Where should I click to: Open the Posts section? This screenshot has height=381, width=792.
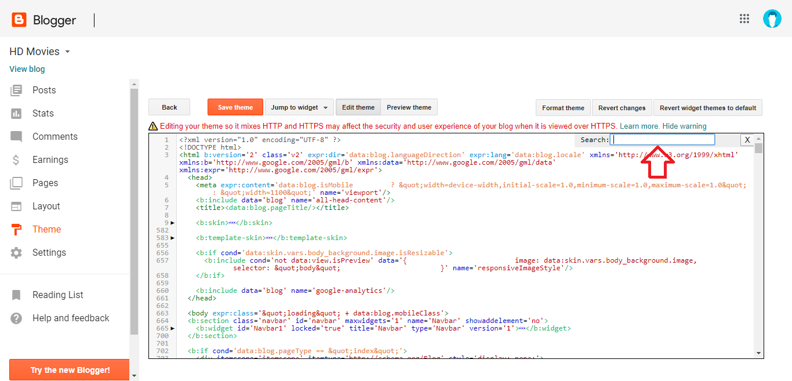[44, 90]
